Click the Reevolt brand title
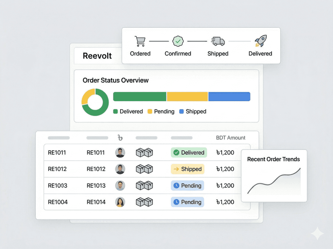 97,56
